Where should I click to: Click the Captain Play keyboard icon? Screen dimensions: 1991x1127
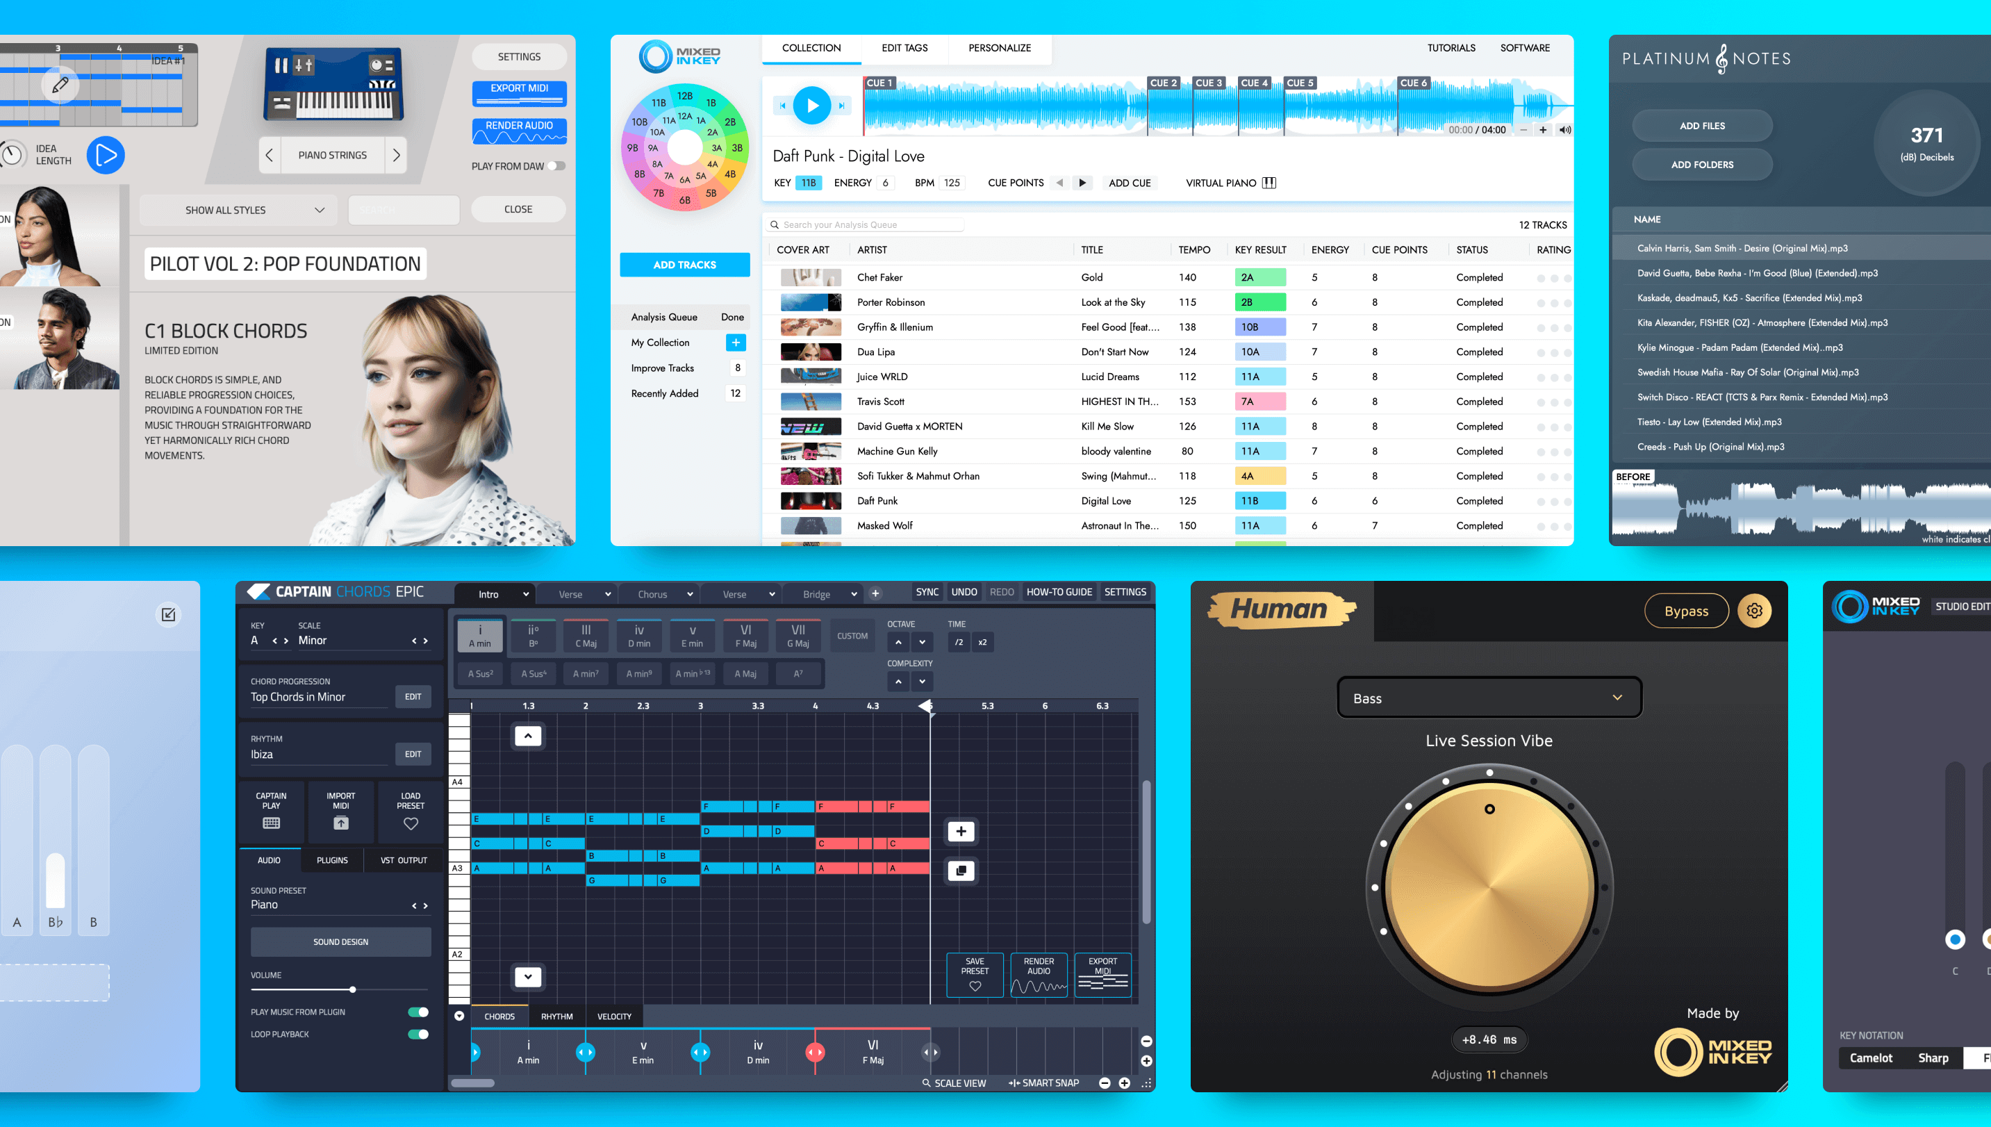click(x=271, y=823)
